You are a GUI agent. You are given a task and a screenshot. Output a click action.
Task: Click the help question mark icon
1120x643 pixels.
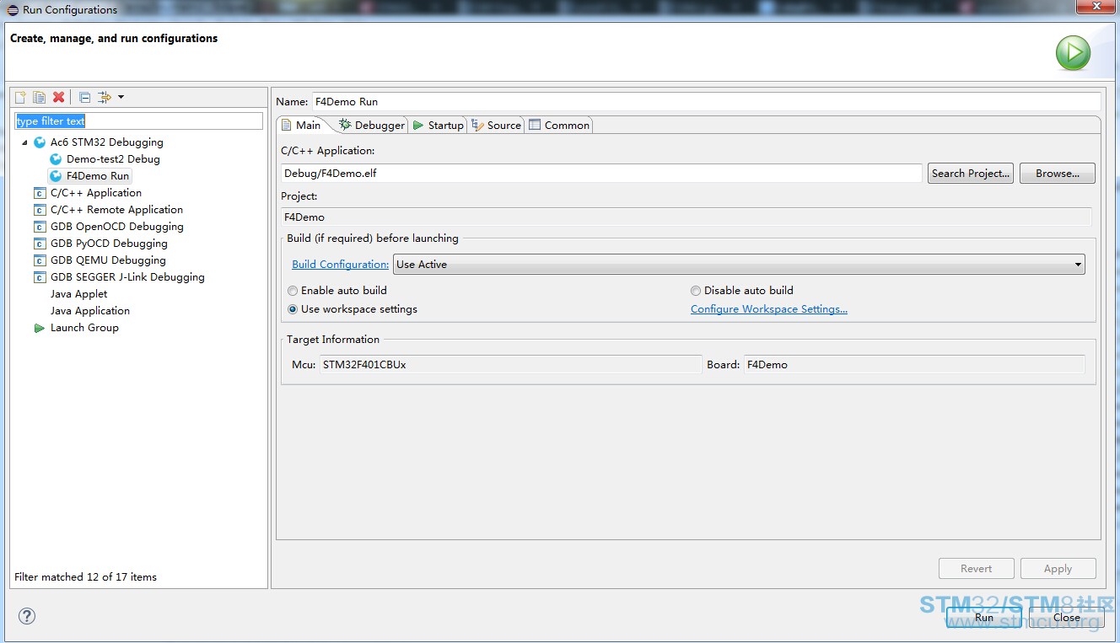coord(27,616)
